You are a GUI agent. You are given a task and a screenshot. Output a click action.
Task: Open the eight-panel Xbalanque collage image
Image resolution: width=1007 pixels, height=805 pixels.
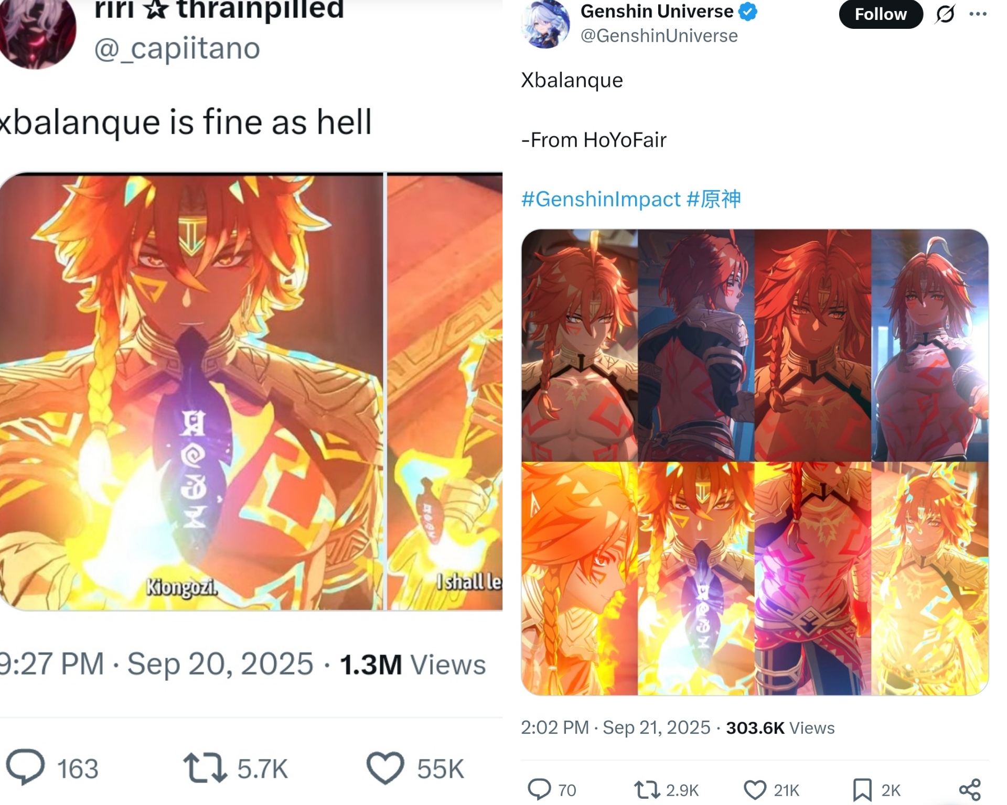pos(755,462)
